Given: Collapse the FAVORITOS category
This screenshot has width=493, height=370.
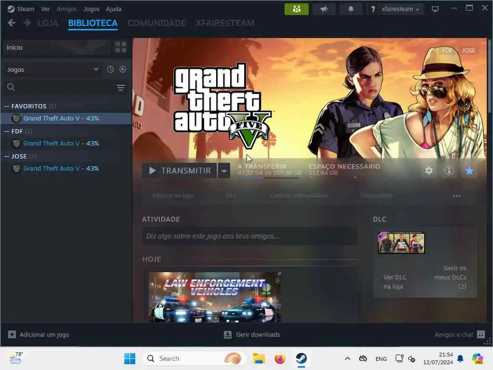Looking at the screenshot, I should [7, 106].
